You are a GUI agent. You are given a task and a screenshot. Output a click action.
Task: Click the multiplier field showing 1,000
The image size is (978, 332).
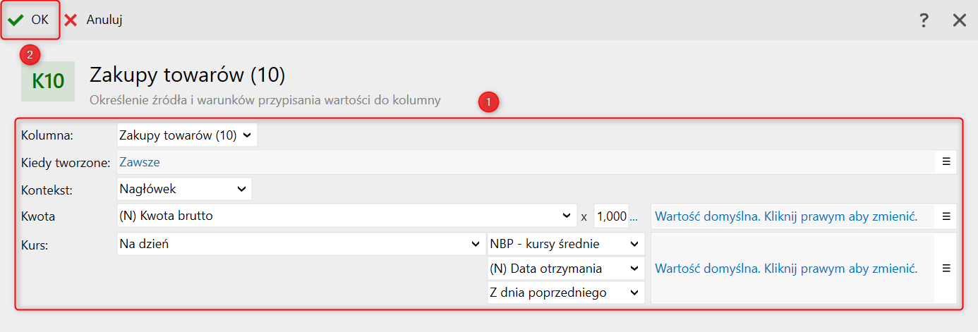pyautogui.click(x=611, y=216)
